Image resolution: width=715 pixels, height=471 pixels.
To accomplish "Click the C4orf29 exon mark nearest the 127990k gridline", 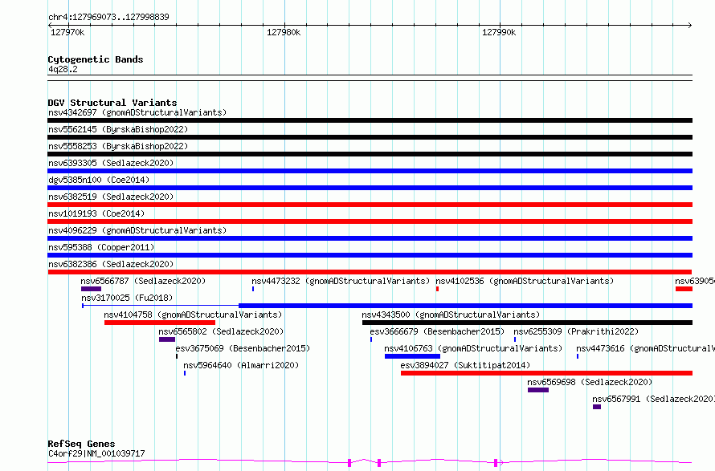I will [496, 463].
